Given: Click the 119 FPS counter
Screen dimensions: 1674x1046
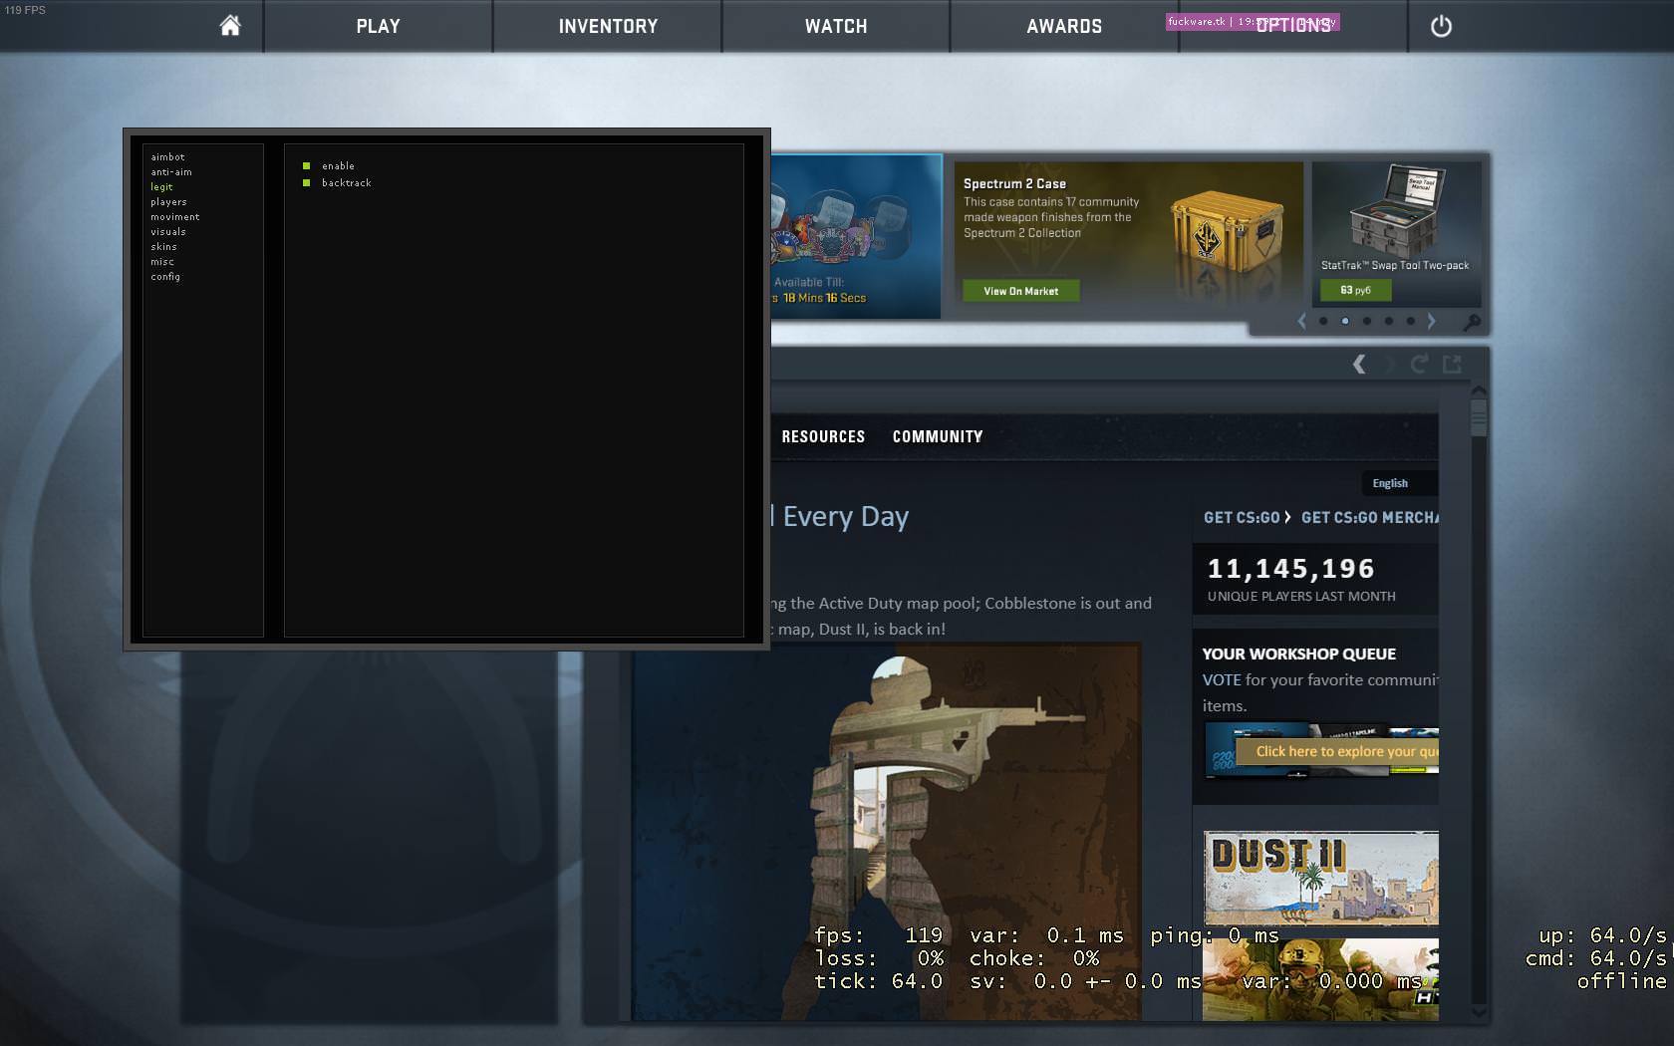Looking at the screenshot, I should [25, 10].
